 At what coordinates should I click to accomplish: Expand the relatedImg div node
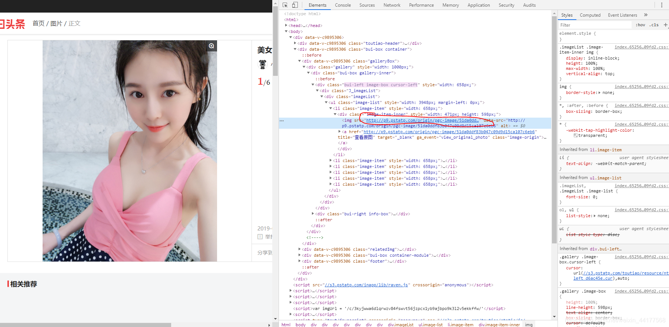(300, 249)
